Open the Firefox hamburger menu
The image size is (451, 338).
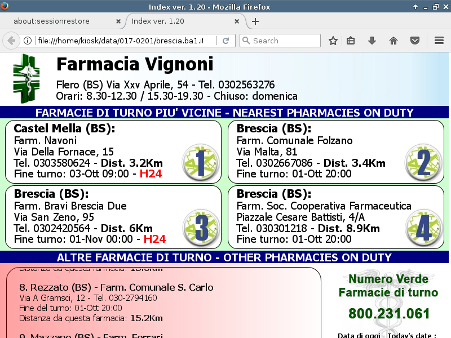(439, 41)
